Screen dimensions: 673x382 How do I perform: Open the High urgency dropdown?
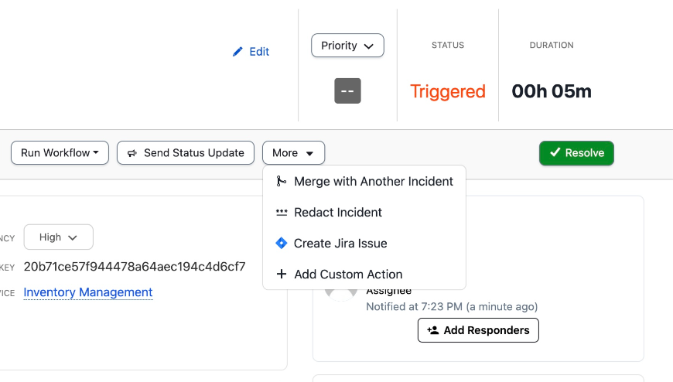[59, 237]
